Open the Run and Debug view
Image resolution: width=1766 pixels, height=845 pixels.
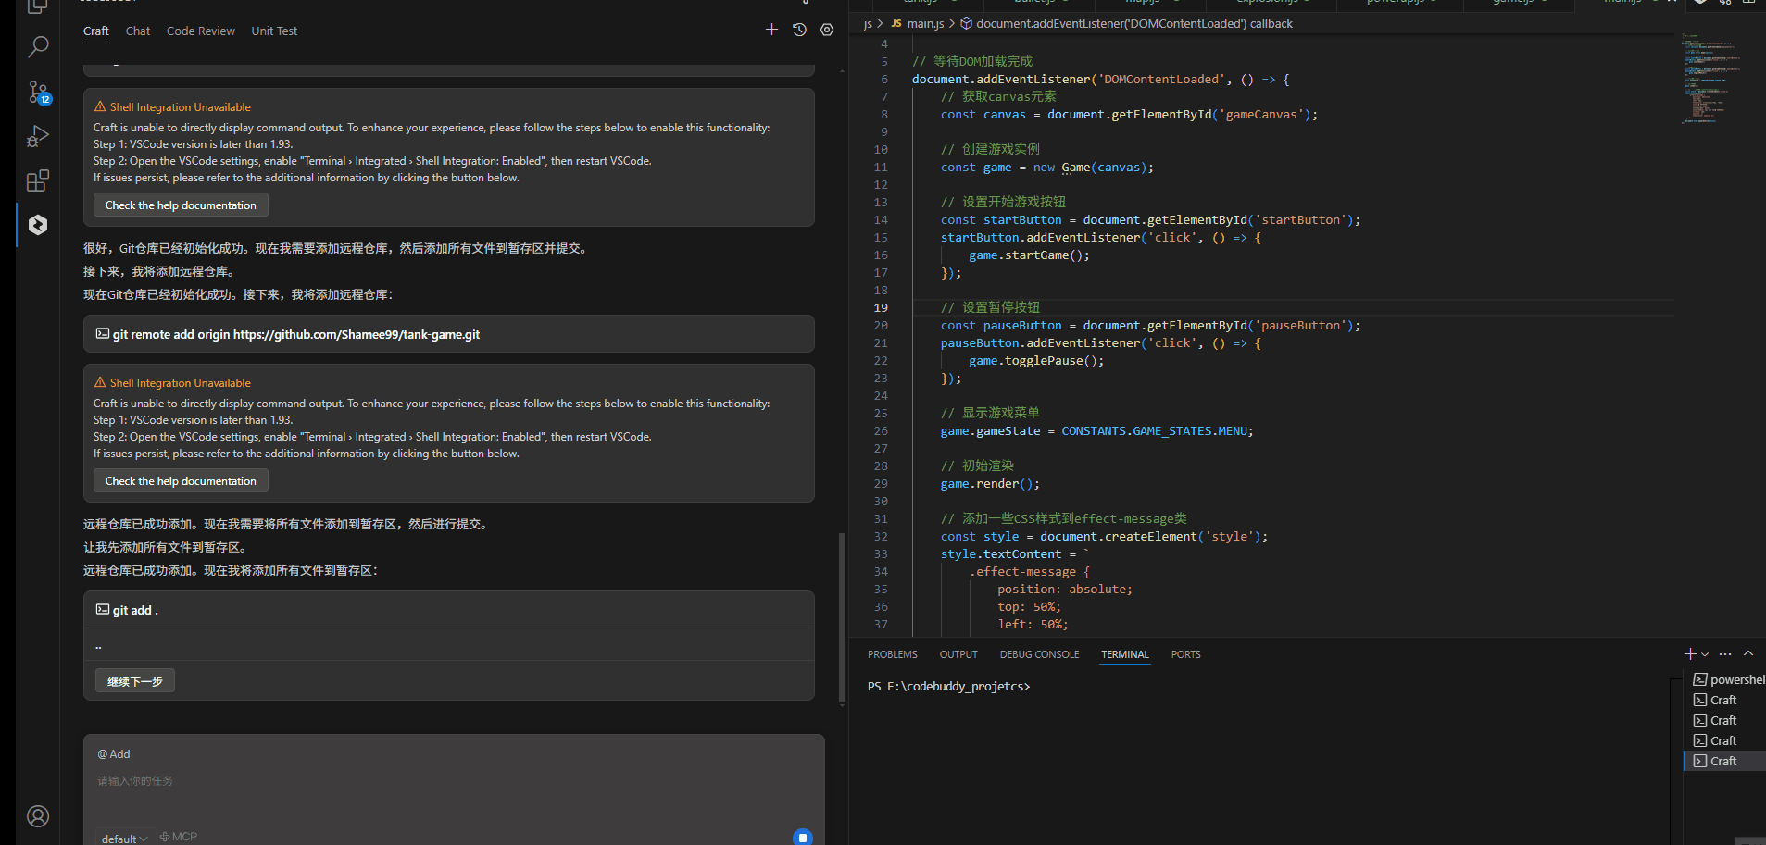[38, 137]
